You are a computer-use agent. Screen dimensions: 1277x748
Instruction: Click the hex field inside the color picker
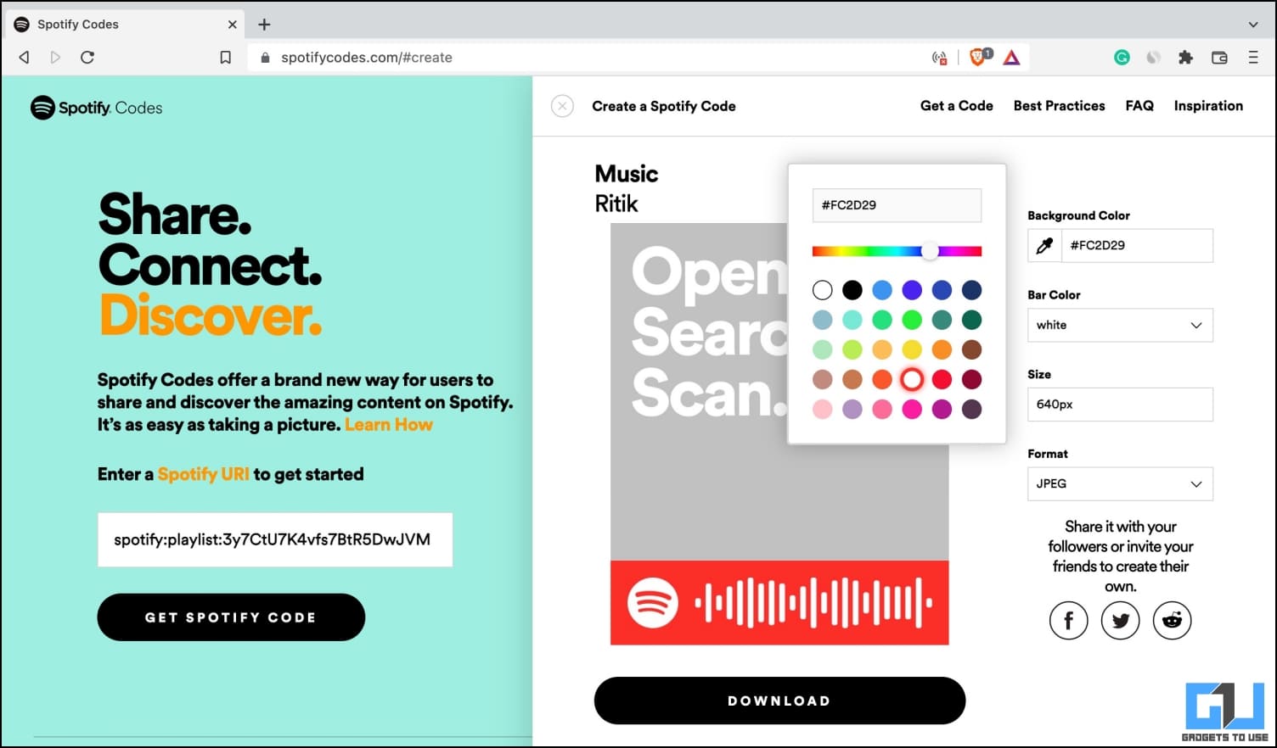897,205
